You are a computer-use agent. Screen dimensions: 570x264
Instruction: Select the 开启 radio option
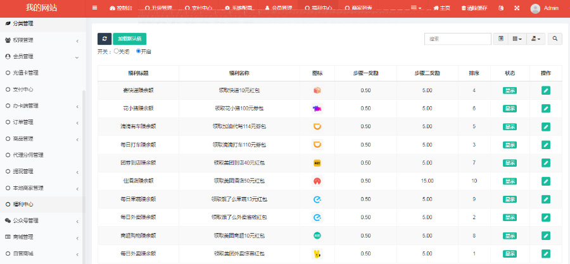coord(139,51)
